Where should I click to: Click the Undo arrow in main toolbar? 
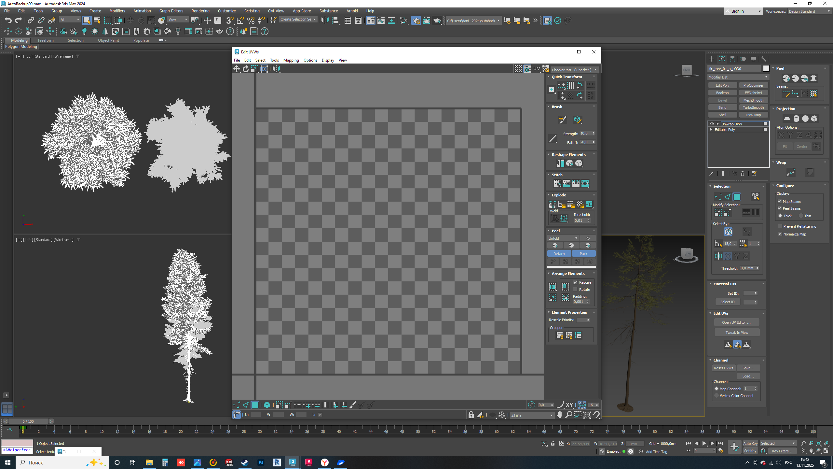[8, 21]
